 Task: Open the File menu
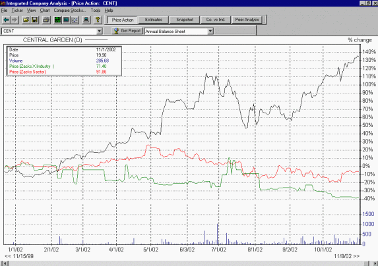coord(4,11)
